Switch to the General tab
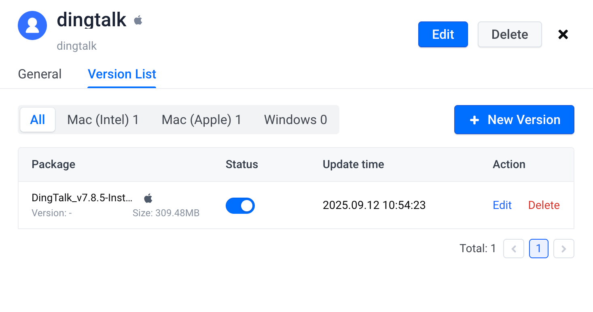 coord(40,74)
